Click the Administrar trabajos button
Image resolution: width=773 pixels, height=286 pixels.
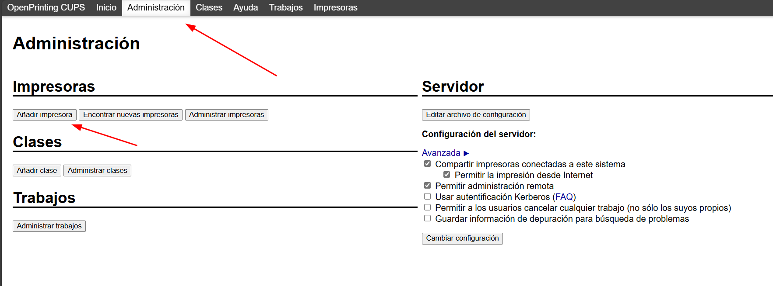click(x=49, y=226)
